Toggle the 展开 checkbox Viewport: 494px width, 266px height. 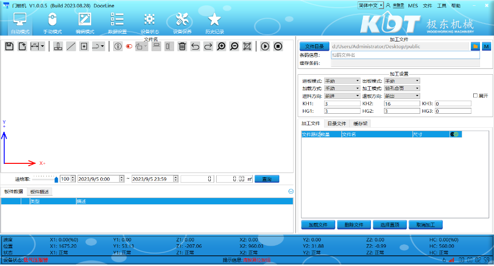pyautogui.click(x=475, y=96)
